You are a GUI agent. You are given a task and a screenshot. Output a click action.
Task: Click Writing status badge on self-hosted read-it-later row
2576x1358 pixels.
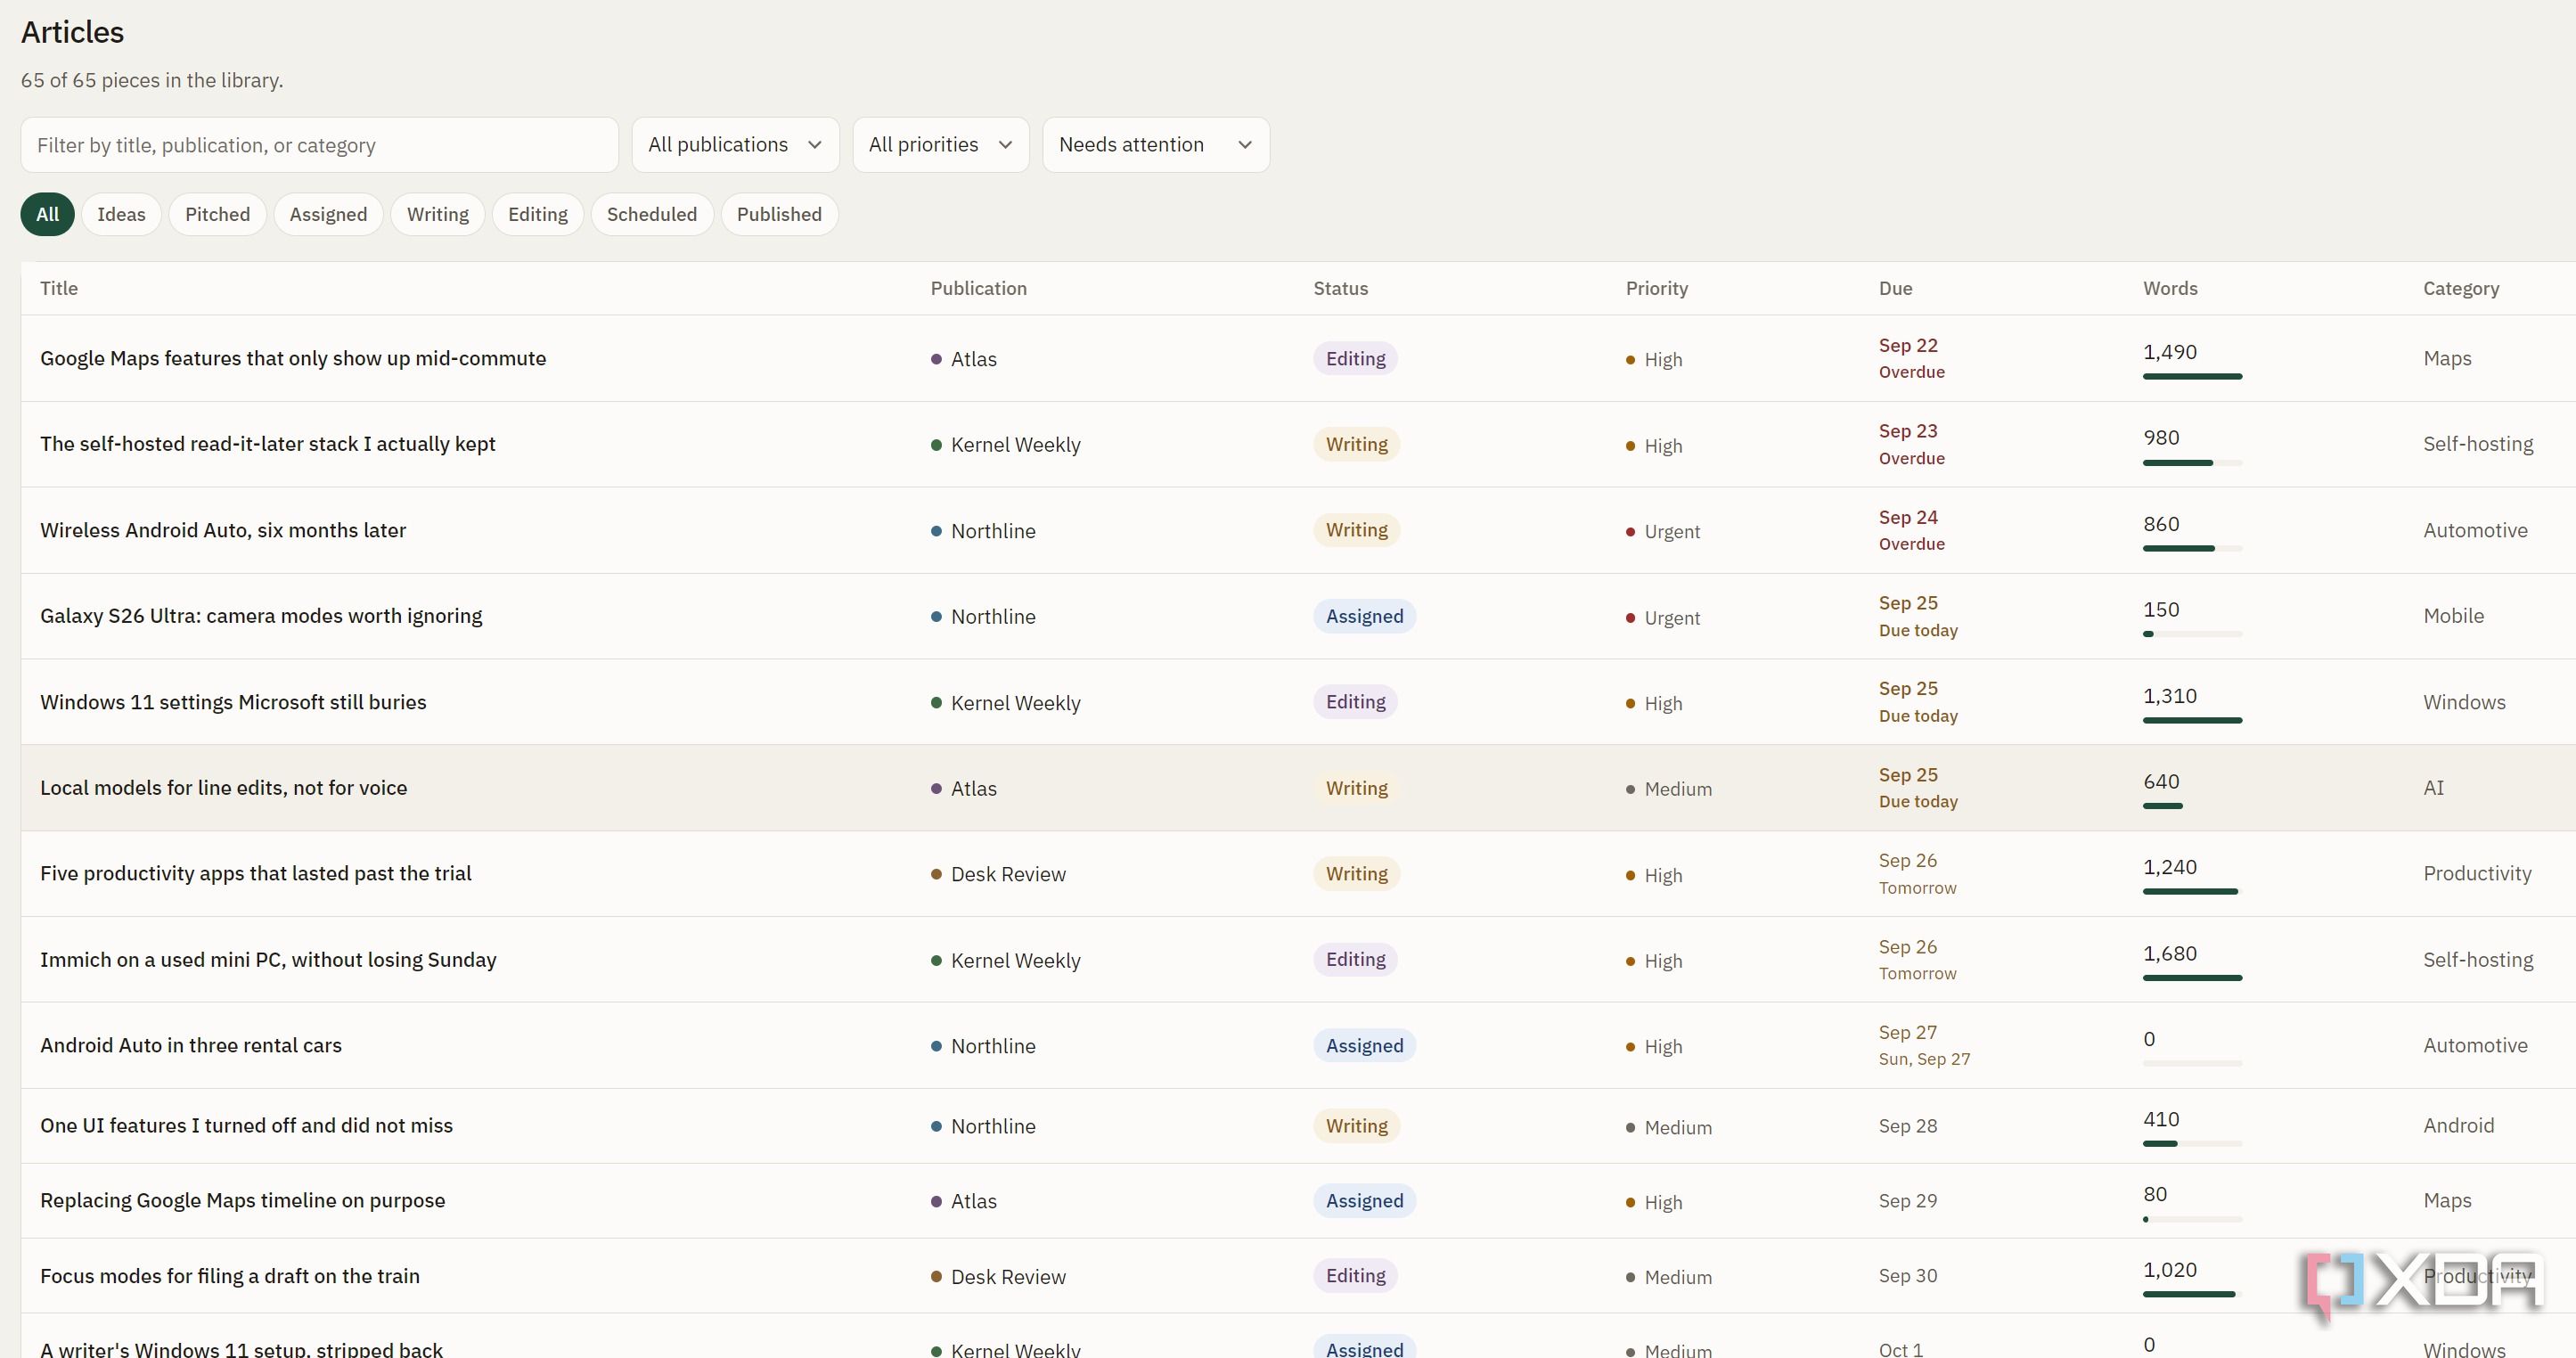tap(1356, 444)
